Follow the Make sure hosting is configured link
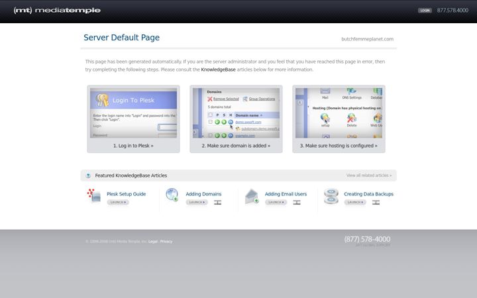477x298 pixels. 339,146
